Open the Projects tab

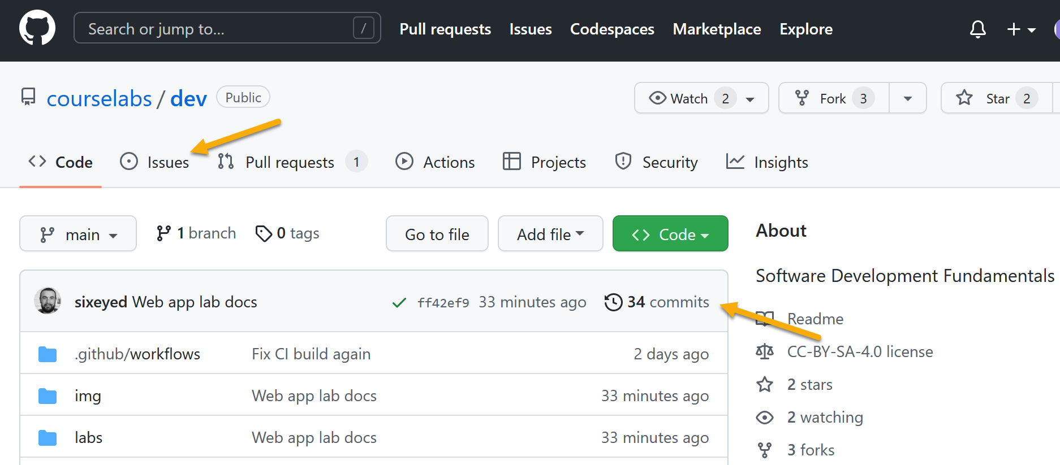pos(544,162)
